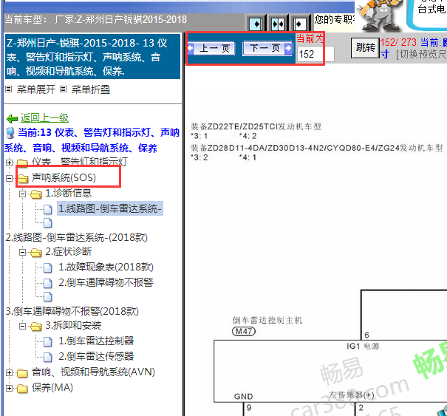Go to previous page with 上一页
Screen dimensions: 447x416
tap(211, 49)
